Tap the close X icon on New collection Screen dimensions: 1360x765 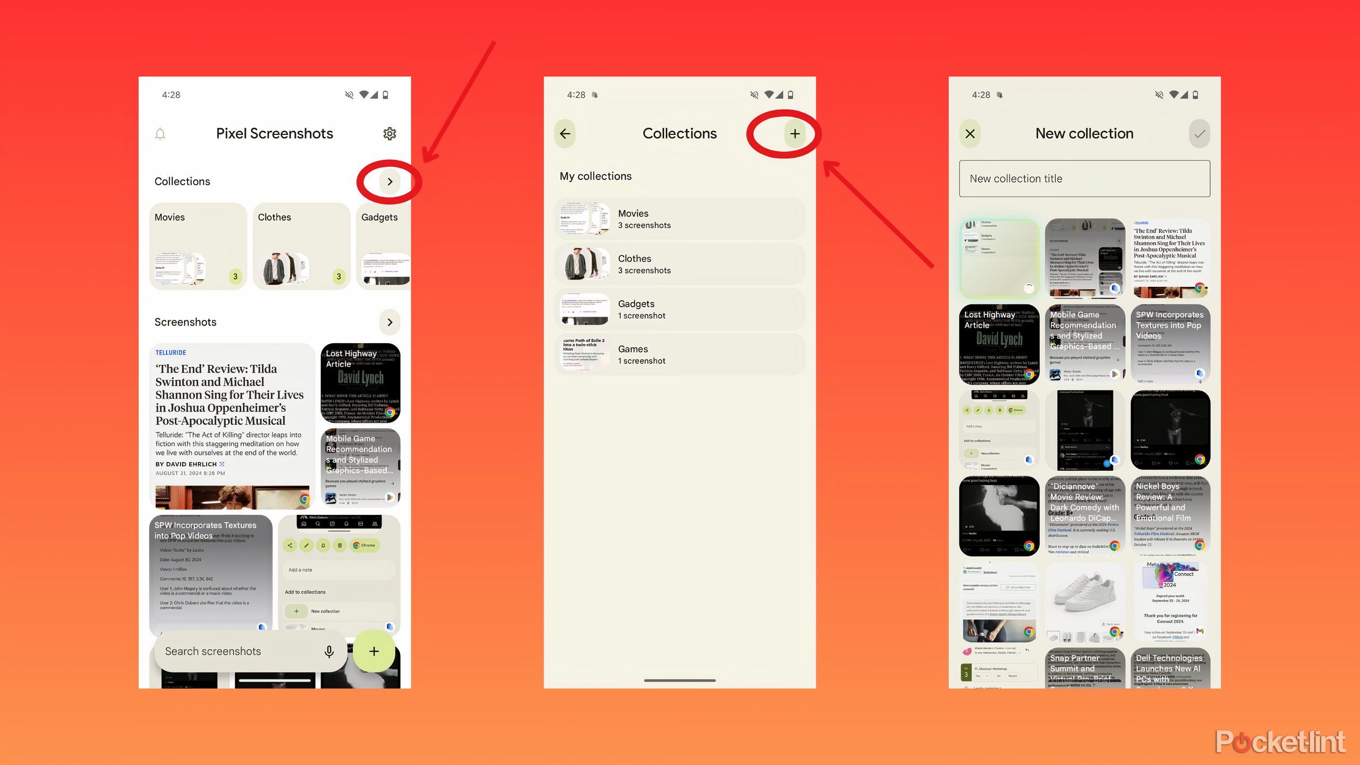point(971,133)
